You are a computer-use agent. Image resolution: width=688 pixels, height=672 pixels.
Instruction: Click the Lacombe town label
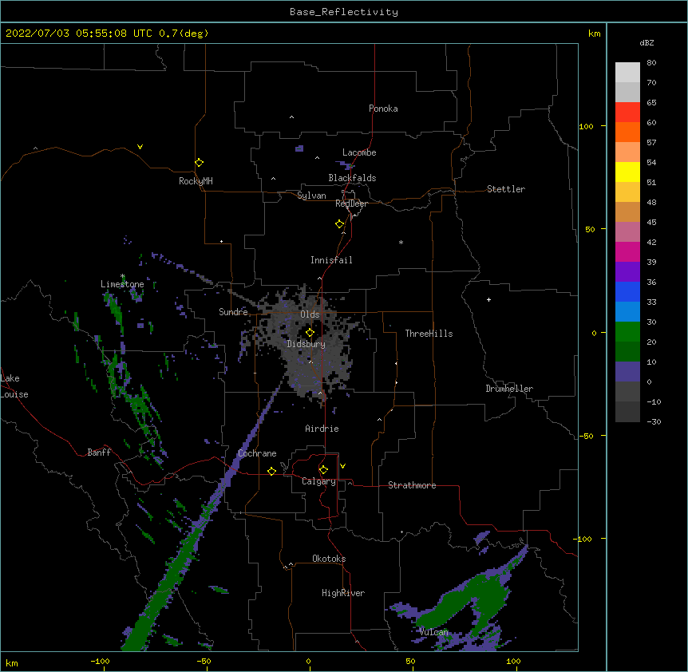point(359,152)
